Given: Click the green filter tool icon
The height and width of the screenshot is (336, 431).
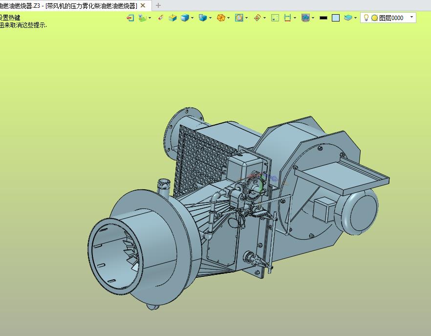Looking at the screenshot, I should click(142, 18).
